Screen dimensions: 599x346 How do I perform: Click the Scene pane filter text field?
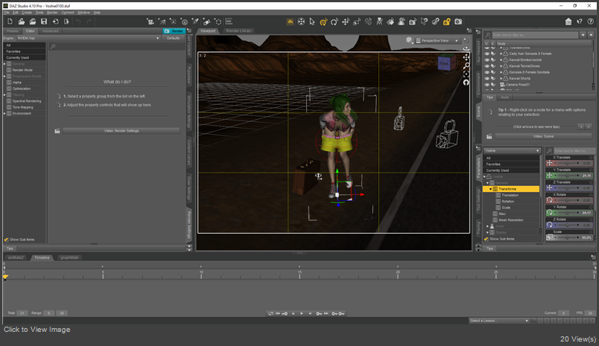point(535,35)
